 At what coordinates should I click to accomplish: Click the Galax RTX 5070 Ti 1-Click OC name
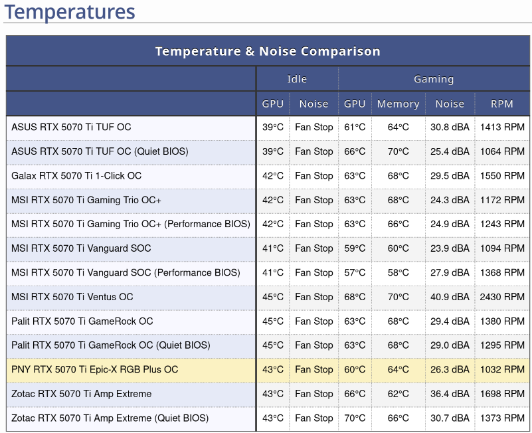point(76,176)
